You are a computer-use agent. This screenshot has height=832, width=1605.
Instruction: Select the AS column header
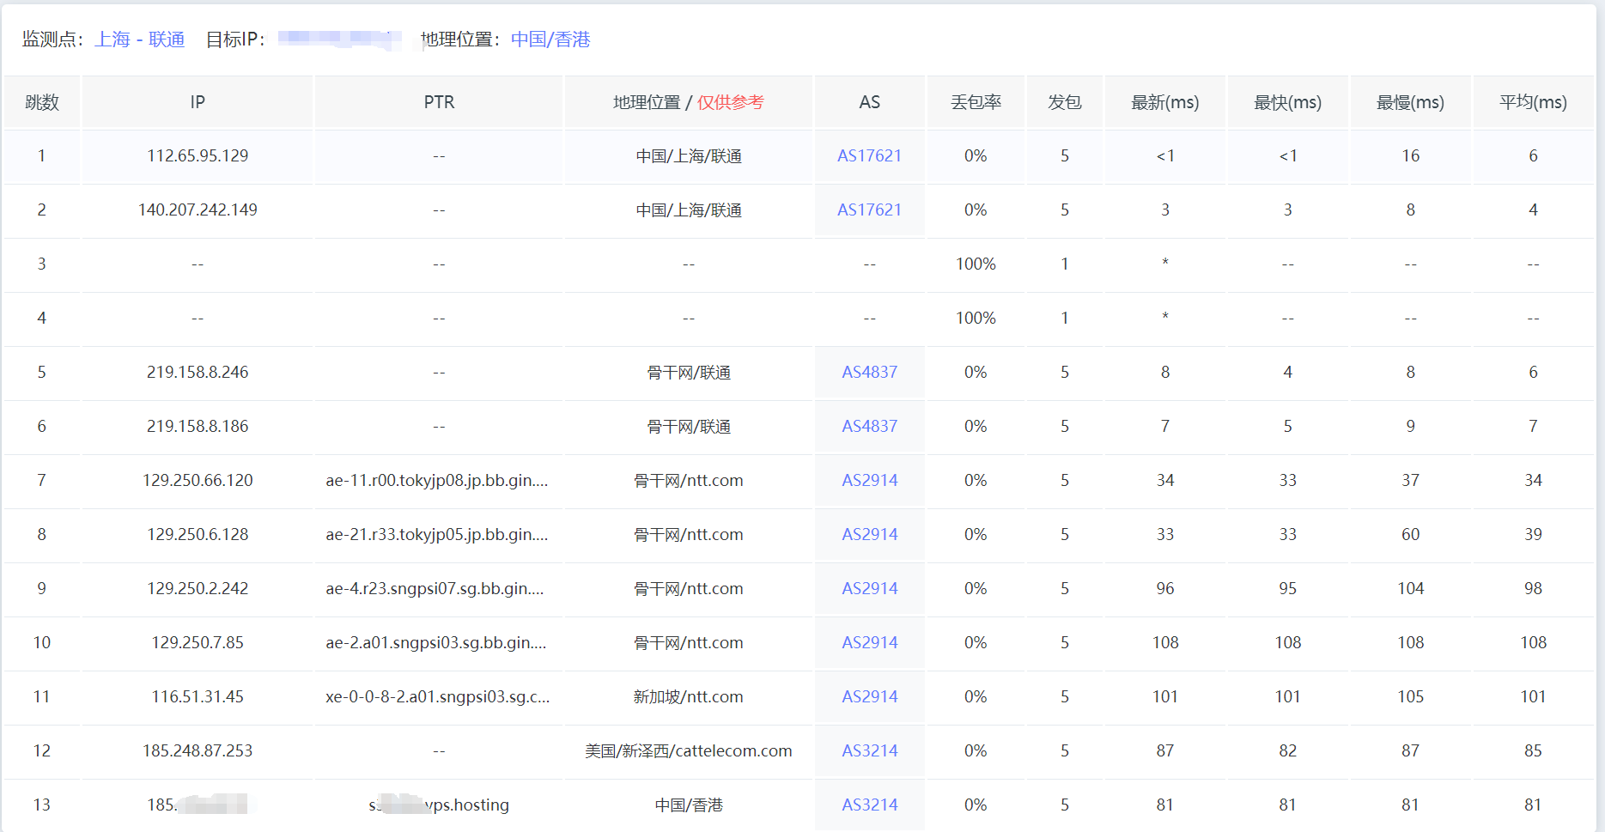869,102
